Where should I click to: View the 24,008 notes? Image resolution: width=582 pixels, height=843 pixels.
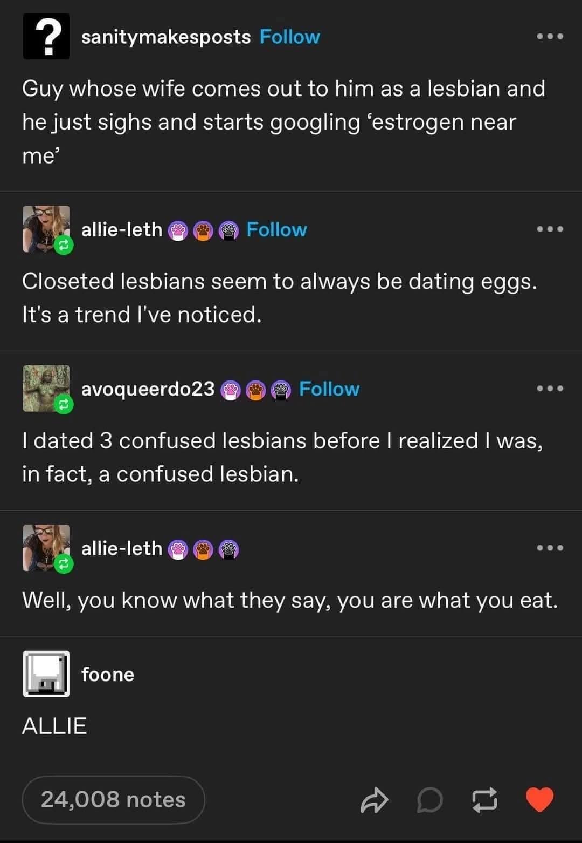pos(113,800)
